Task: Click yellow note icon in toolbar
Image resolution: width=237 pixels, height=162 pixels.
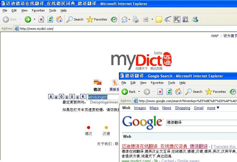Action: click(159, 19)
